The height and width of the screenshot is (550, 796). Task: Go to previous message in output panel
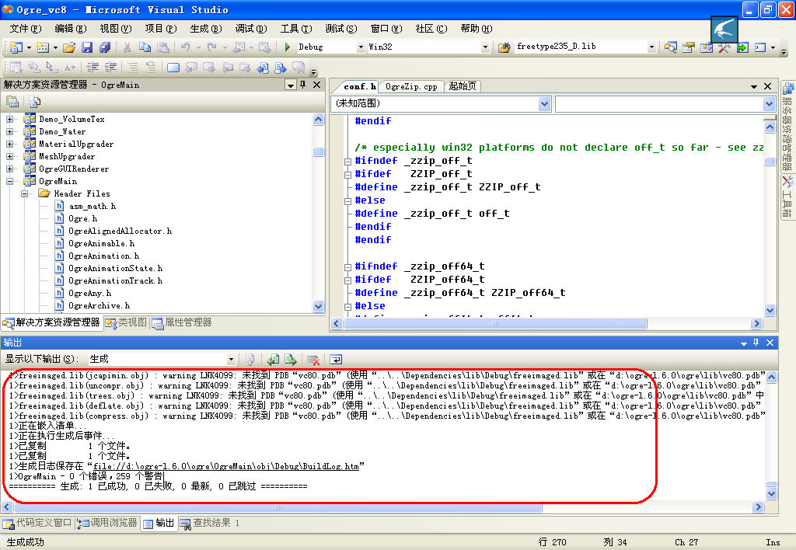tap(273, 360)
